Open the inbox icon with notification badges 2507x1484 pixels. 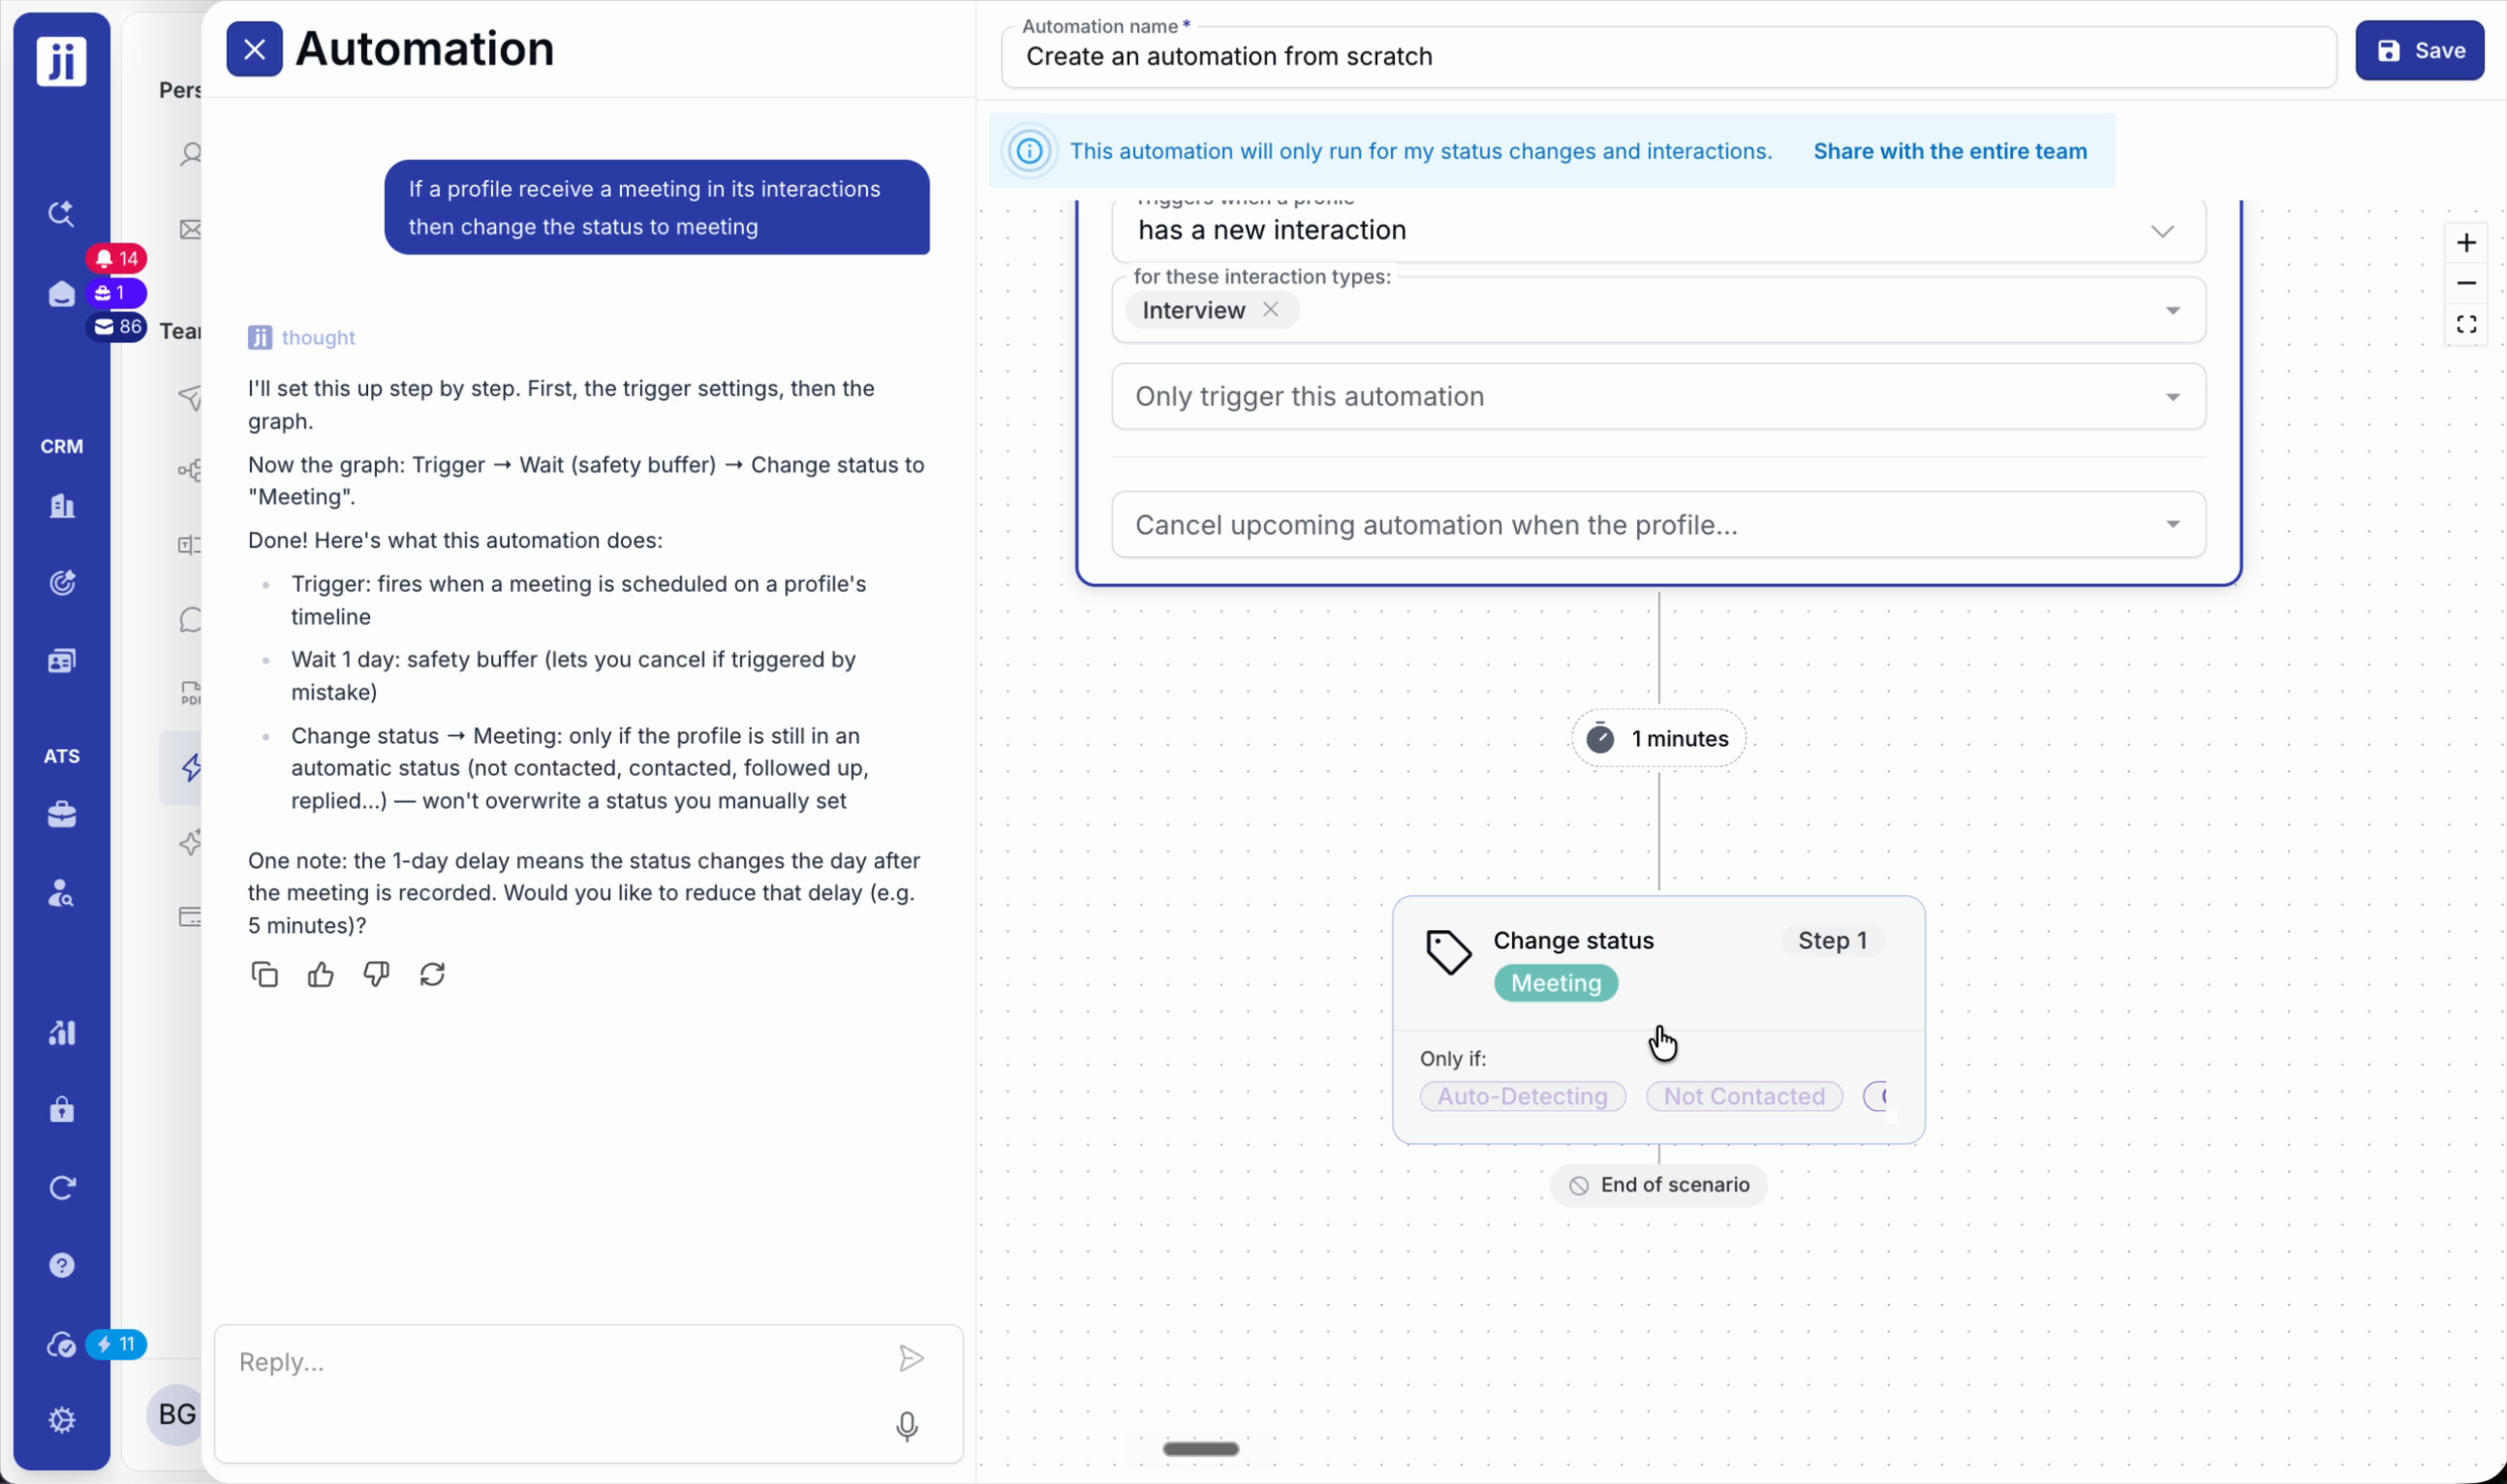click(x=62, y=294)
